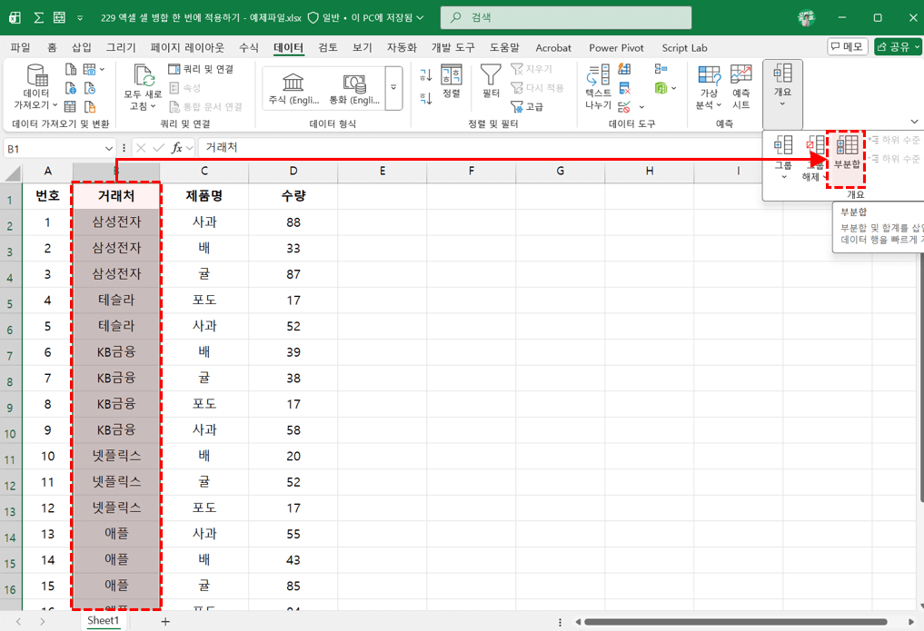Expand the data types gallery arrow
The height and width of the screenshot is (631, 924).
(x=393, y=88)
